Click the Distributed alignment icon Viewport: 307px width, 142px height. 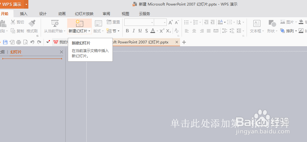point(216,31)
